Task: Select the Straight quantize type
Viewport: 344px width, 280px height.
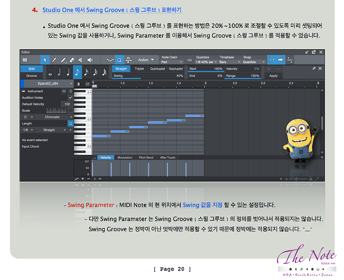Action: tap(121, 69)
